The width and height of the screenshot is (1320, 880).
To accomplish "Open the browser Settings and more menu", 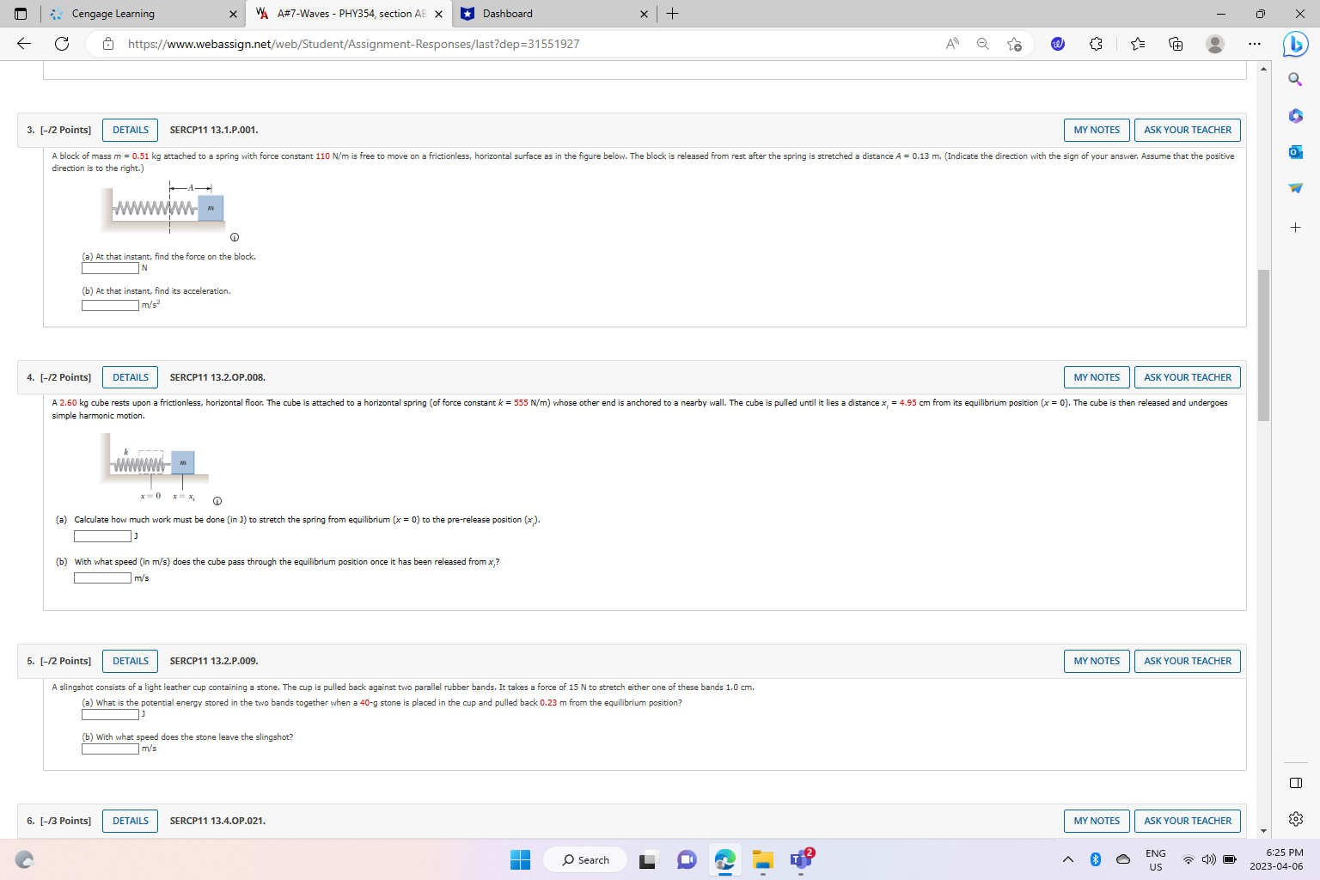I will [1255, 44].
